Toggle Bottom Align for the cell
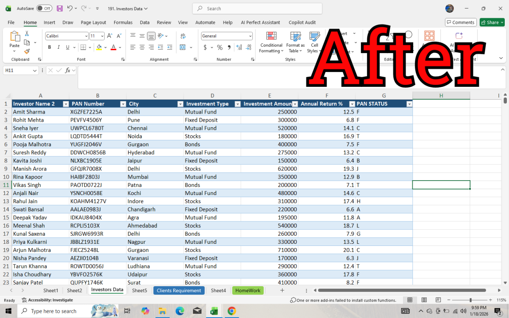This screenshot has height=318, width=509. coord(151,36)
